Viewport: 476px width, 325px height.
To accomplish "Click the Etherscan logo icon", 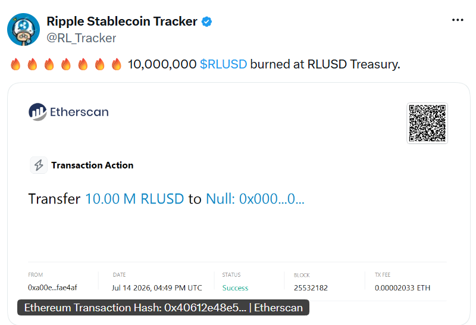I will (37, 112).
